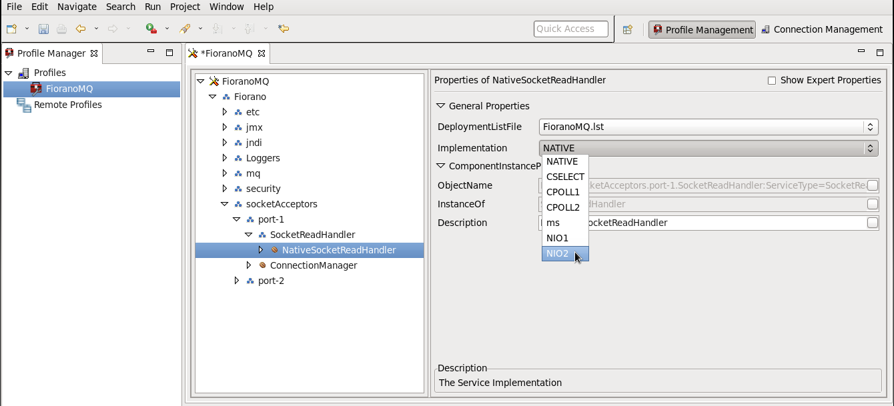Open the DeploymentListFile dropdown
The image size is (894, 406).
(x=870, y=127)
